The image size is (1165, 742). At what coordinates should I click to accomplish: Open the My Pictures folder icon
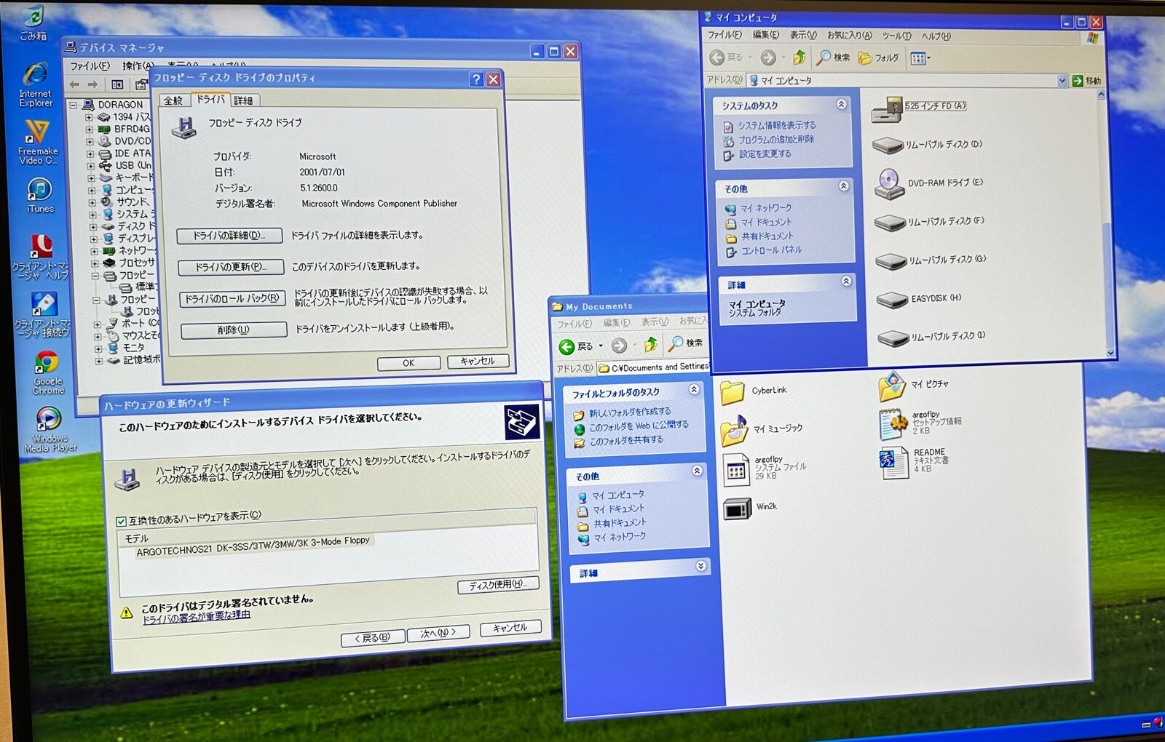914,385
